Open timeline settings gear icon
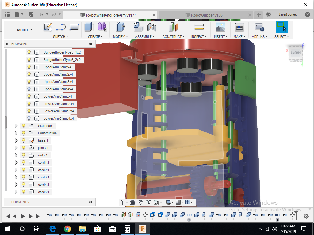This screenshot has height=235, width=314. [306, 216]
